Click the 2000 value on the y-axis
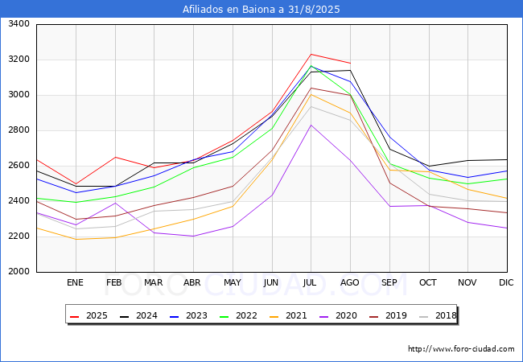This screenshot has height=362, width=523. coord(19,272)
